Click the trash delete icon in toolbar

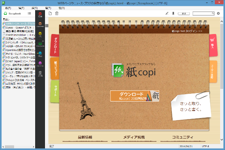(x=57, y=13)
